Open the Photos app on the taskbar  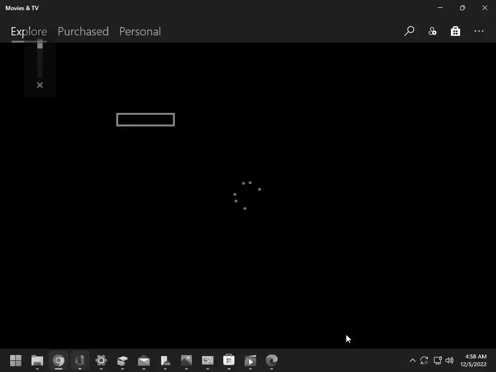(x=186, y=360)
